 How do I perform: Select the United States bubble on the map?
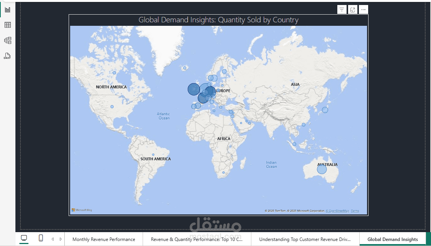point(112,107)
